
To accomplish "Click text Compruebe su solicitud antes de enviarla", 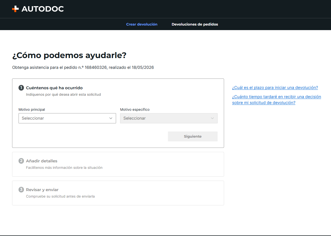I will (x=60, y=196).
